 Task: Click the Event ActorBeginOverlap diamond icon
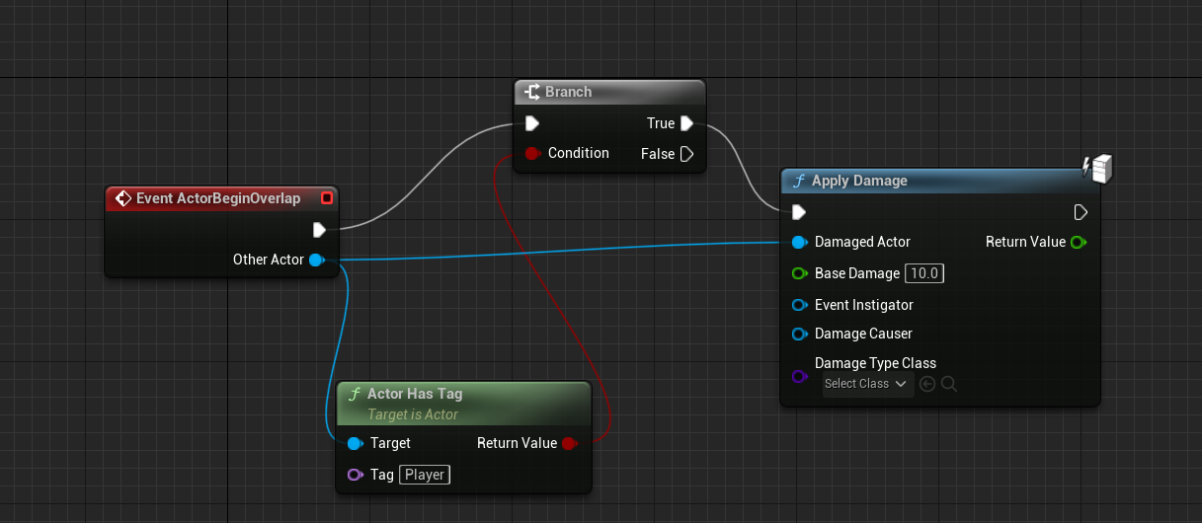point(123,198)
